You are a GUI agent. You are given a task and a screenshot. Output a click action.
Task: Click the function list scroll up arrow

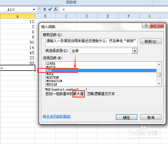point(159,64)
